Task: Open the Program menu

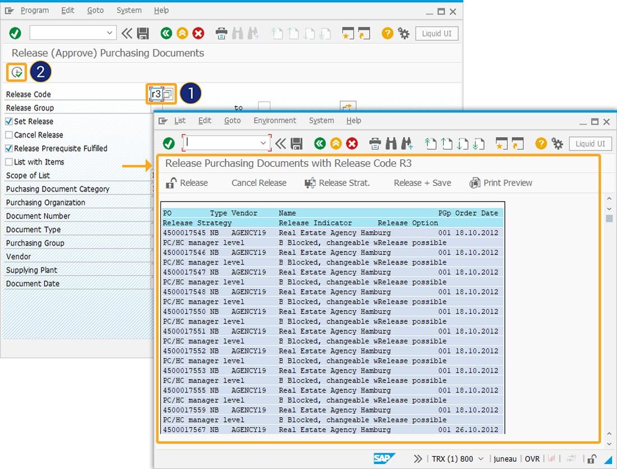Action: click(35, 10)
